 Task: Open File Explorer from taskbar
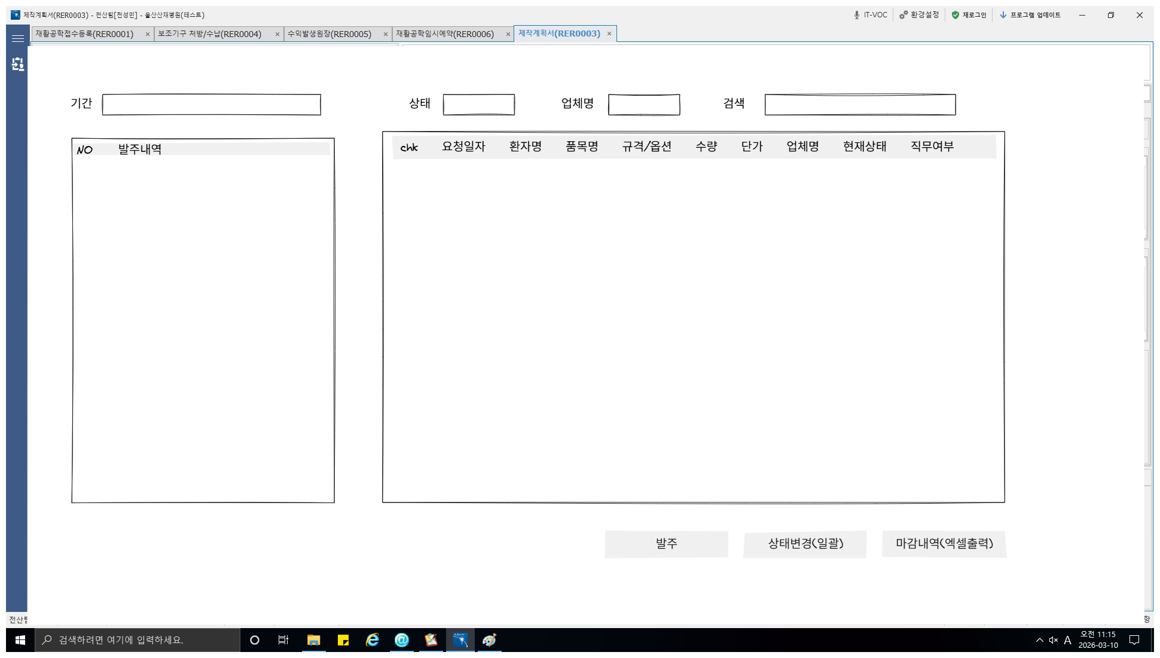pos(313,640)
